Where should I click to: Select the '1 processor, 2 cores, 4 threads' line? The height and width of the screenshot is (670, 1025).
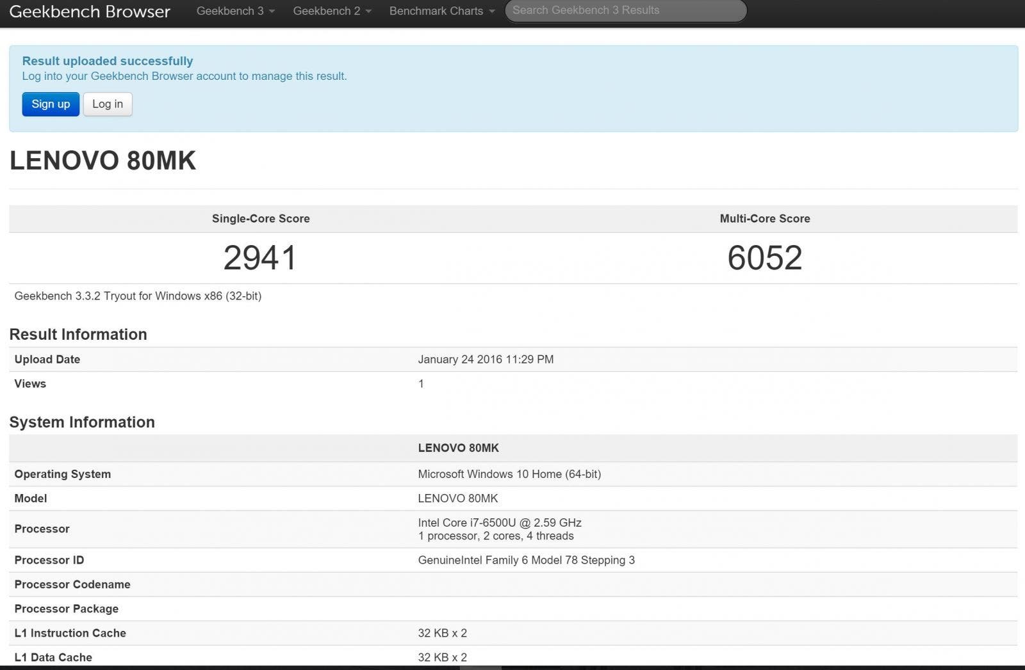click(496, 536)
